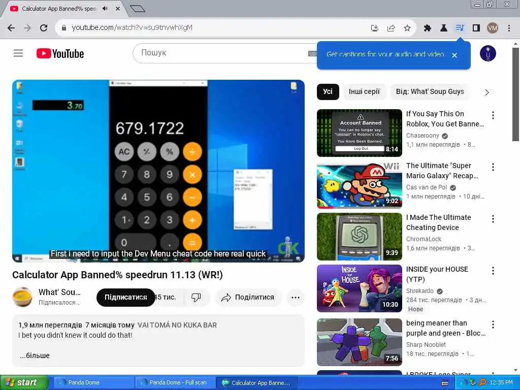Open the Shrekardo channel link
This screenshot has height=390, width=520.
420,291
